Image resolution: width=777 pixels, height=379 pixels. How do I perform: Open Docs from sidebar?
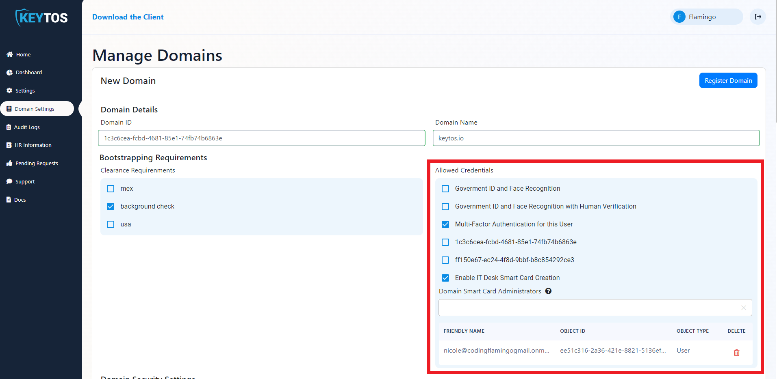pos(20,200)
